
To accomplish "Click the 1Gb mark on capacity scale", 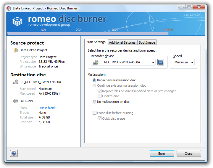I will 43,30.
